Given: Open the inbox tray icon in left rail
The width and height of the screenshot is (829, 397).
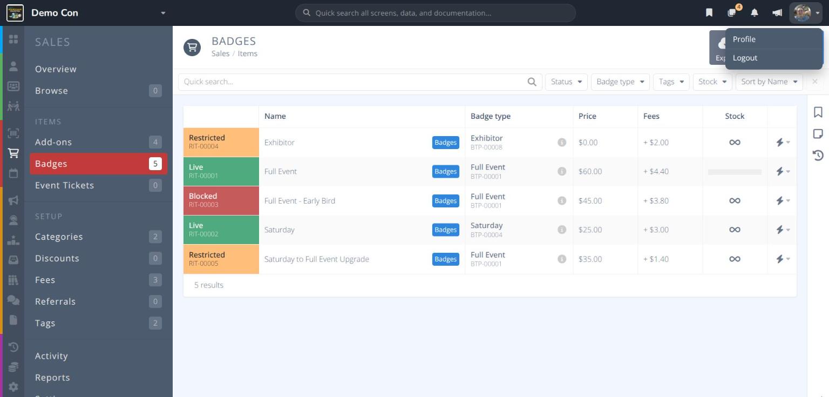Looking at the screenshot, I should click(x=13, y=260).
